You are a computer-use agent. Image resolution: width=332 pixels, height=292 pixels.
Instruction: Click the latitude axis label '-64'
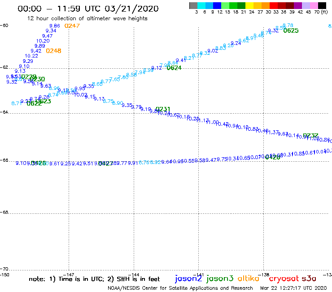point(4,112)
